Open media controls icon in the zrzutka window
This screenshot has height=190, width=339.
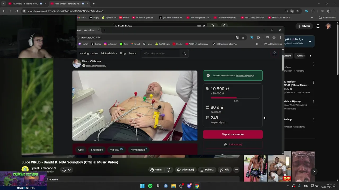(x=267, y=37)
